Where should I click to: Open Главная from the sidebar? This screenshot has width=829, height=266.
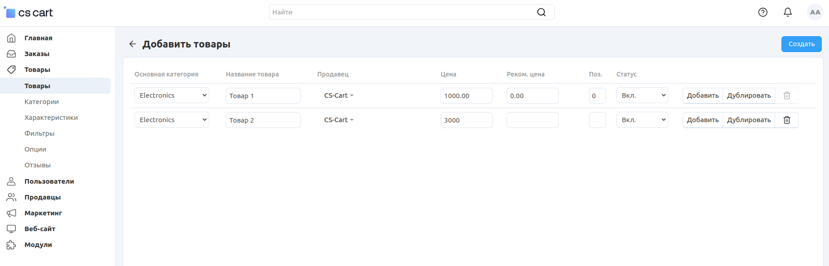tap(38, 38)
